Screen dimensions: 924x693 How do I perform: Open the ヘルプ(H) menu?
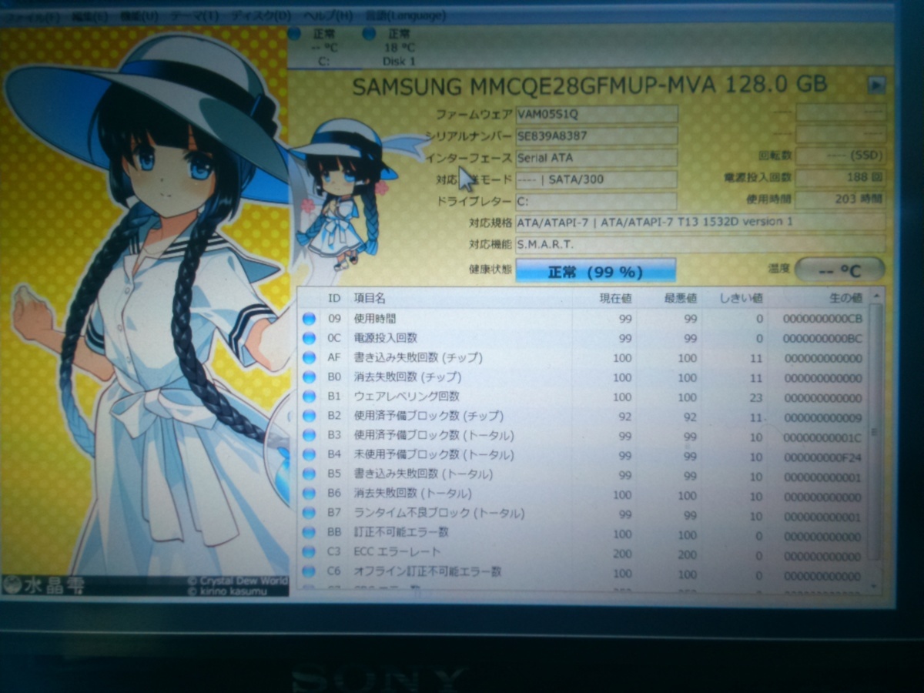[327, 16]
